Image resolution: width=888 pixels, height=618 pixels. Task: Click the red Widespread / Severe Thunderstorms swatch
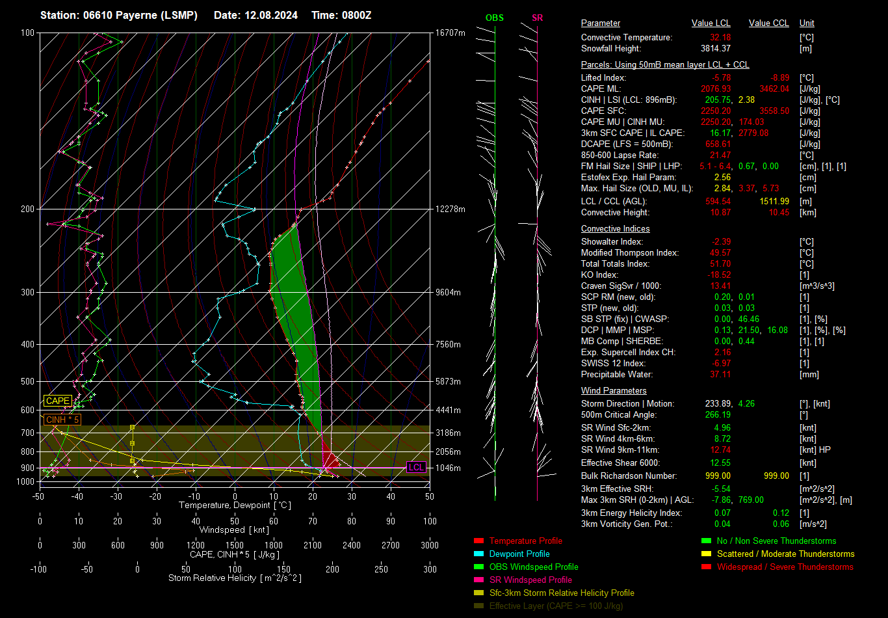707,567
